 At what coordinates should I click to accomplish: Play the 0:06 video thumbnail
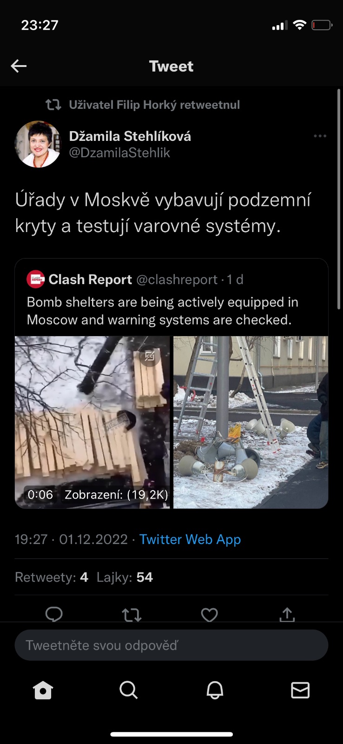(92, 422)
